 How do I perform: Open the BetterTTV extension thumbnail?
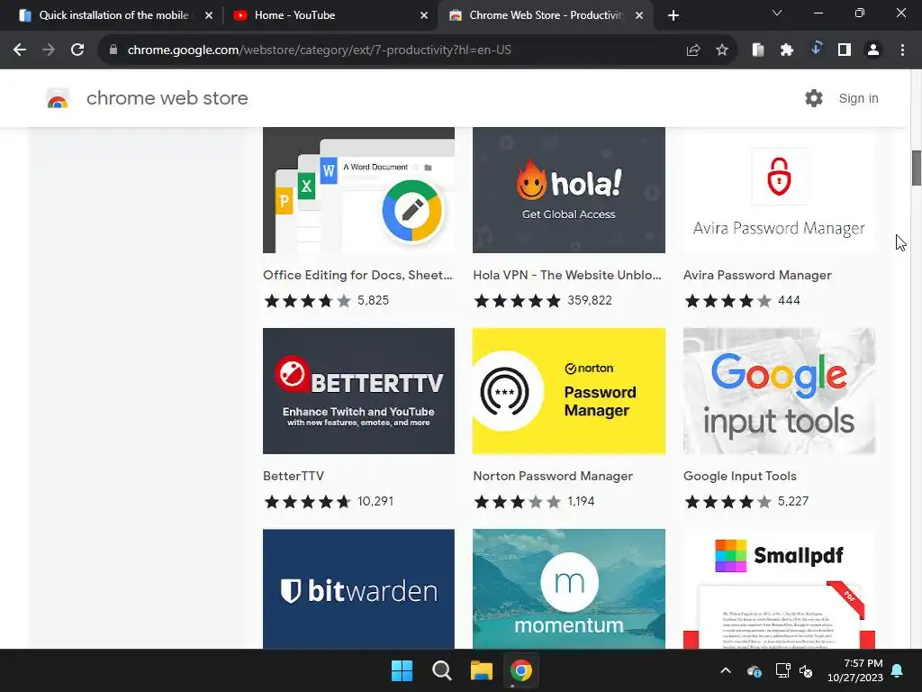[358, 391]
